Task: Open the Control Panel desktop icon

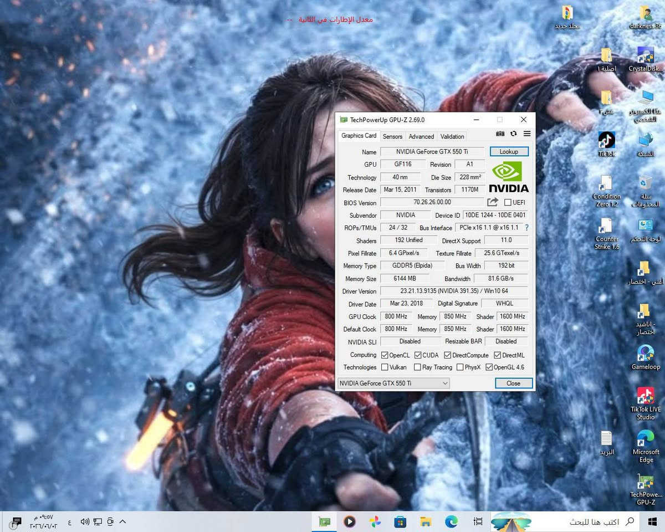Action: (646, 231)
